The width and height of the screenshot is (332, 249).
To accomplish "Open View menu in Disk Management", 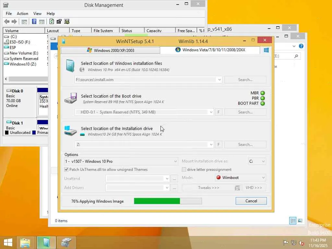I will click(37, 14).
